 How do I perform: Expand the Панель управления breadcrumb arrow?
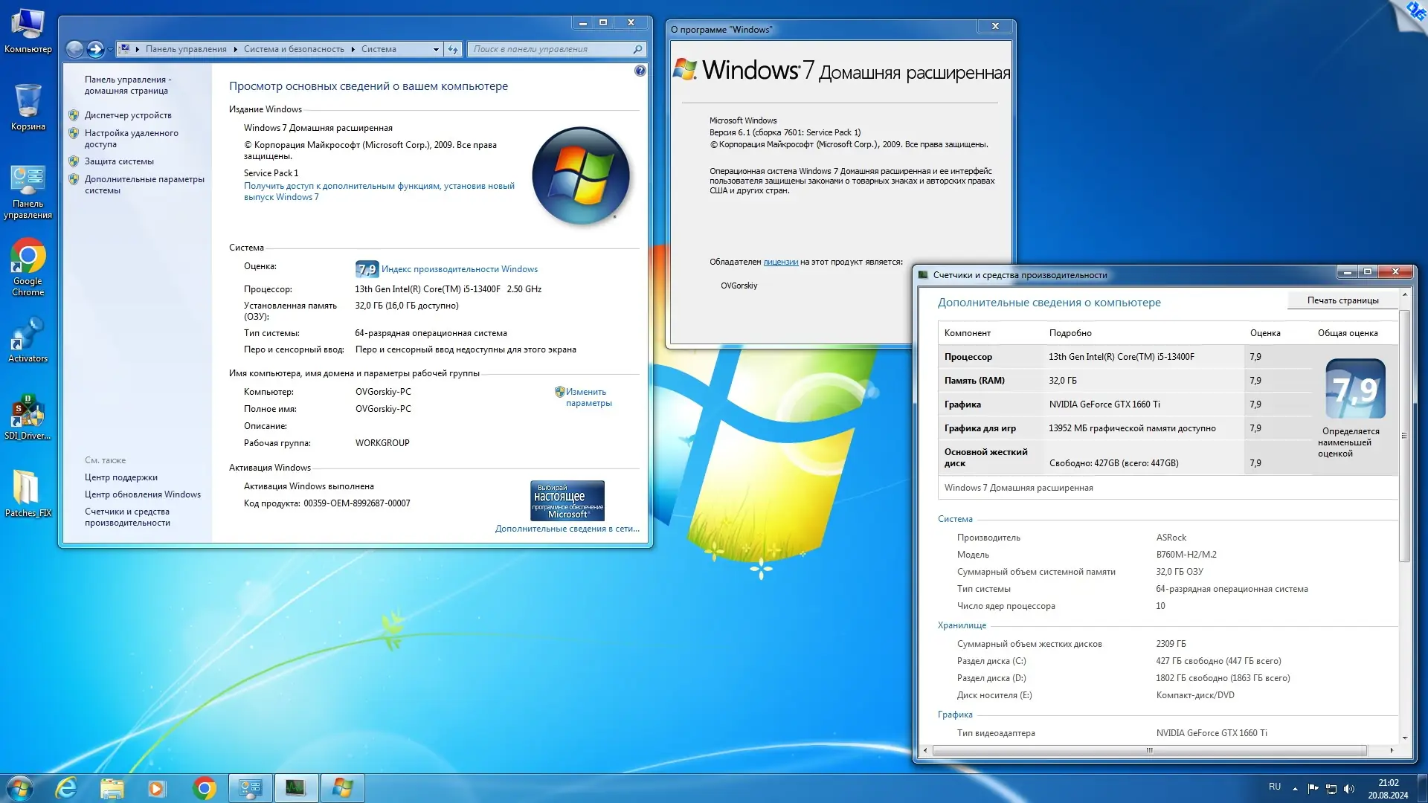(x=235, y=49)
